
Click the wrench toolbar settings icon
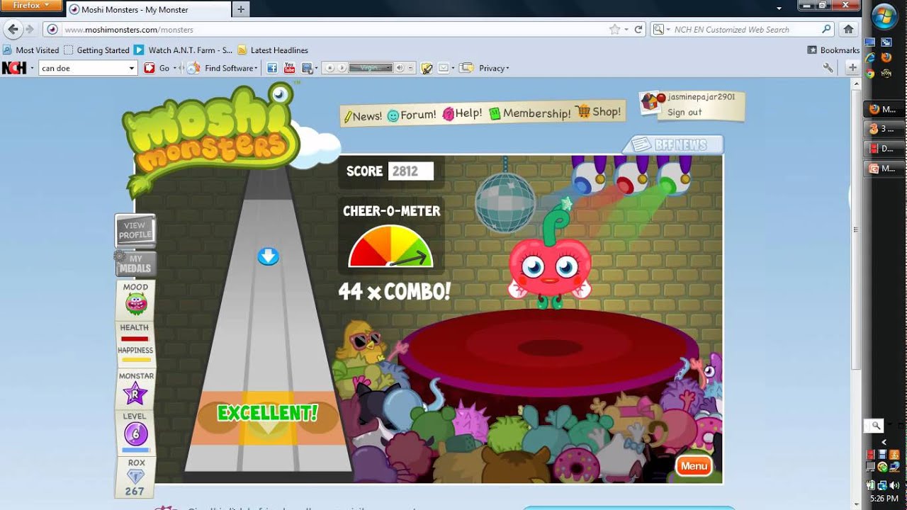point(828,68)
